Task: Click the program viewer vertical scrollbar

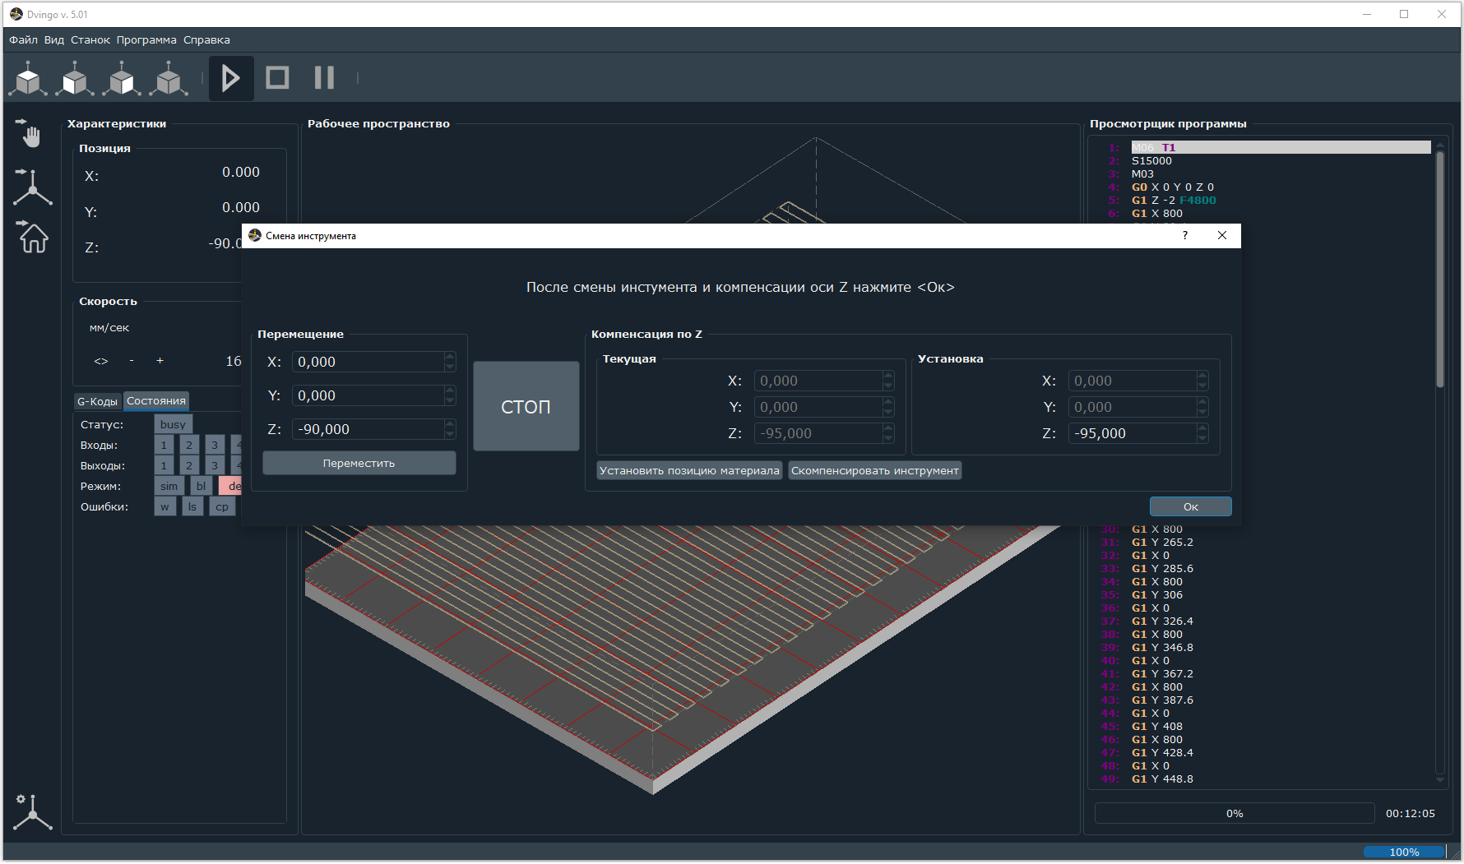Action: (x=1439, y=271)
